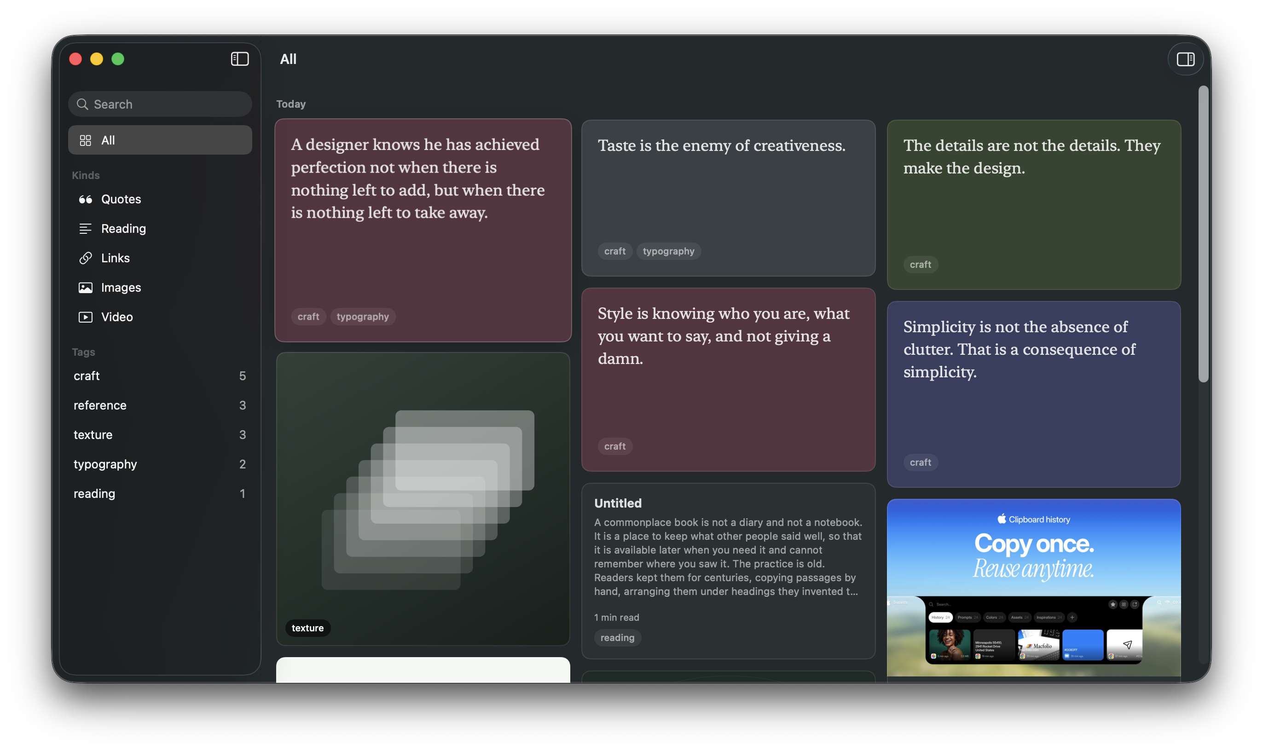Click typography tag on the Taste quote

(x=668, y=252)
